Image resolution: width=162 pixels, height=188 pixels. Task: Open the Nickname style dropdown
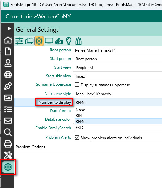(x=117, y=94)
